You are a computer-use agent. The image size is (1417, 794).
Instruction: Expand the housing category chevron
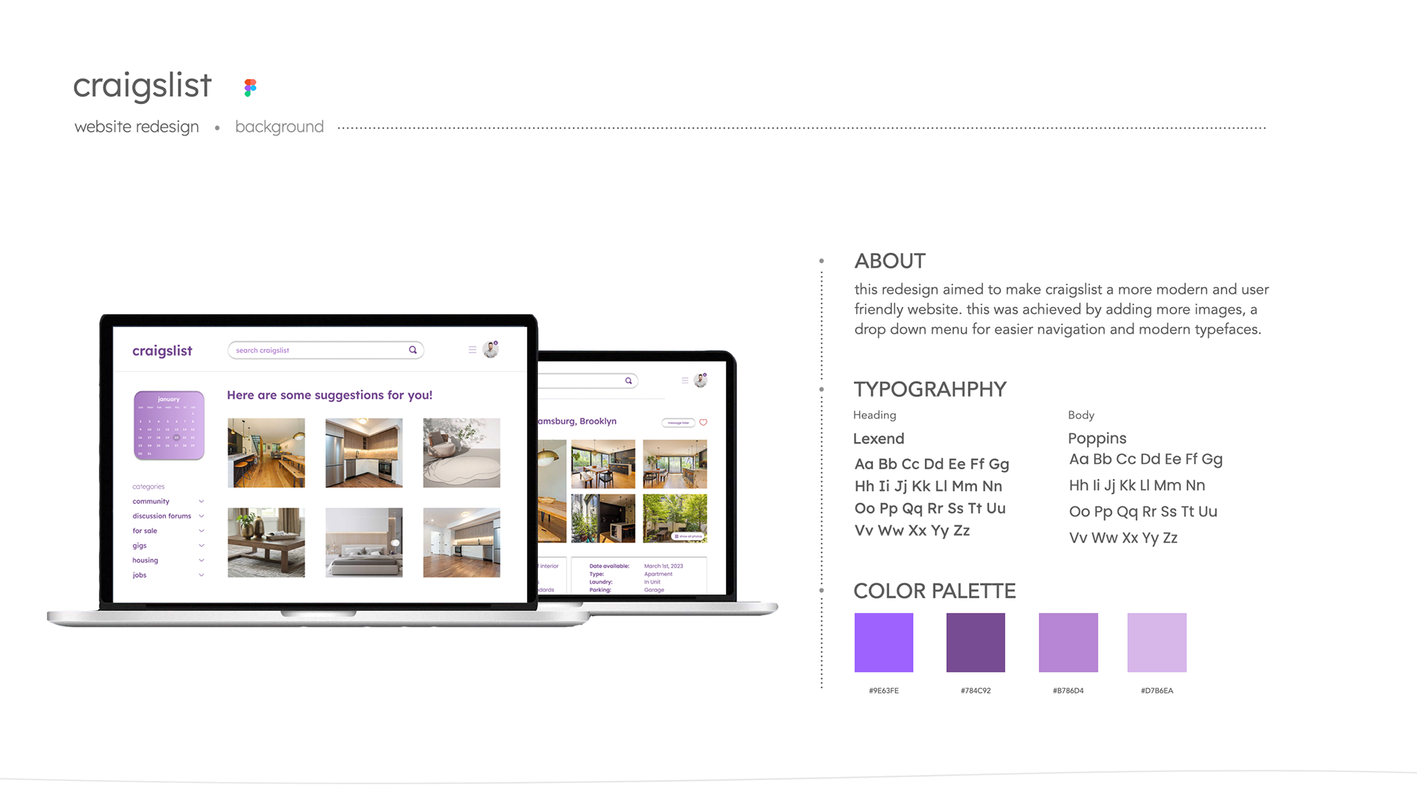pos(201,560)
